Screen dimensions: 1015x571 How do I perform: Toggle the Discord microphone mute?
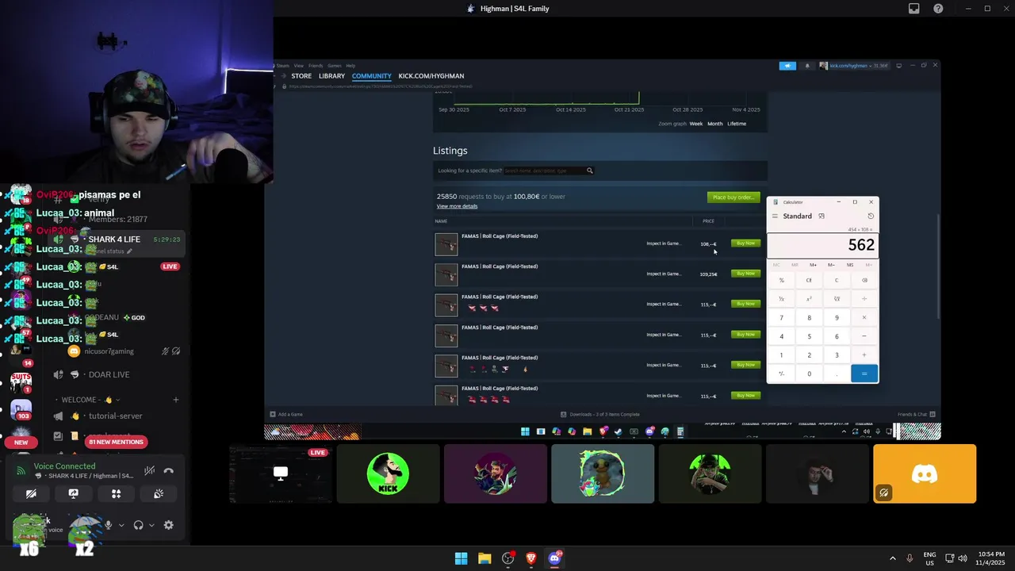[109, 525]
